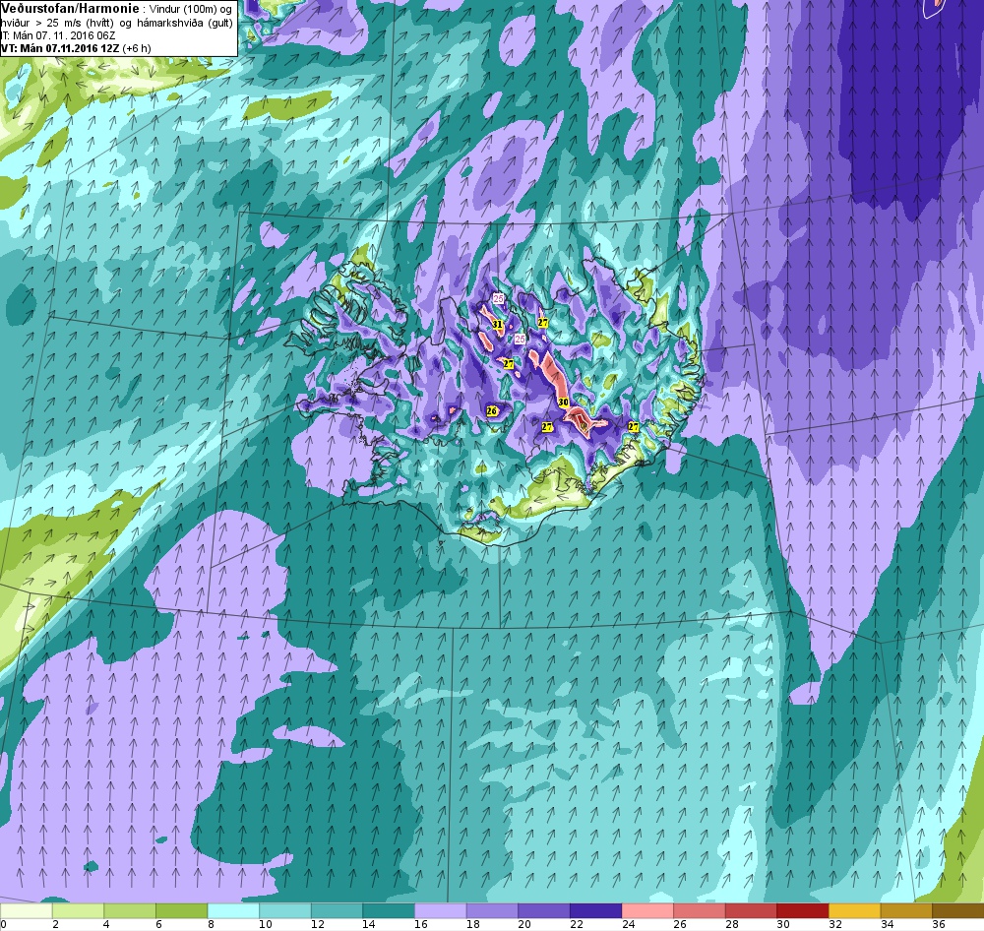Select the 0–2 m/s pale yellow legend swatch
The image size is (984, 931).
click(x=26, y=910)
